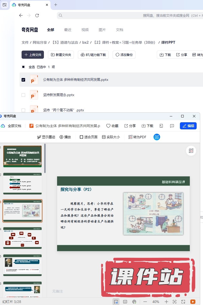Check the 坚持新发展理念.pptx checkbox
Image resolution: width=203 pixels, height=305 pixels.
point(23,95)
